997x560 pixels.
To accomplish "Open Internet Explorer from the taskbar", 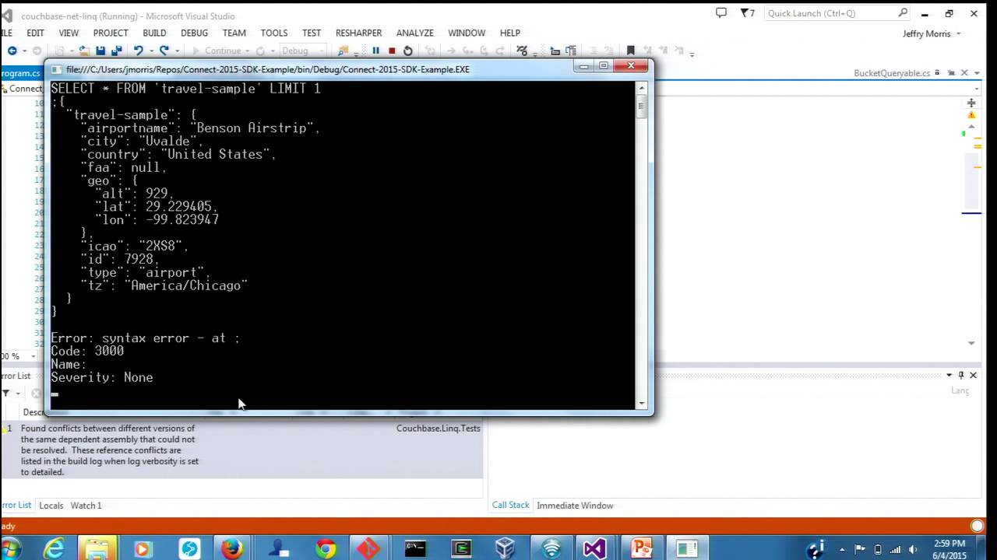I will (x=54, y=549).
